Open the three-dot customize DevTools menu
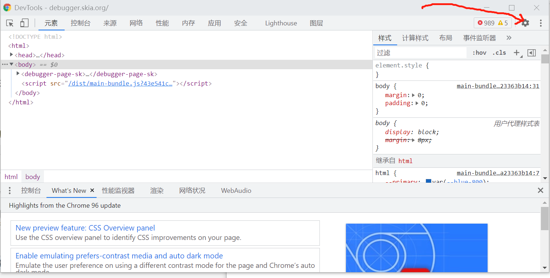 [541, 22]
